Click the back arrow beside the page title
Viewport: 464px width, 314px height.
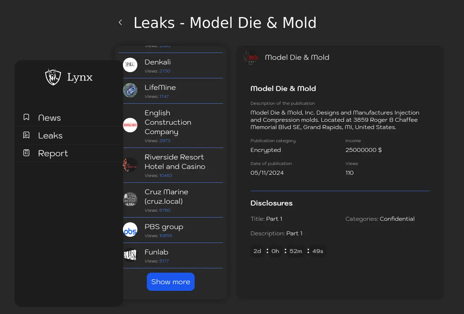(120, 22)
